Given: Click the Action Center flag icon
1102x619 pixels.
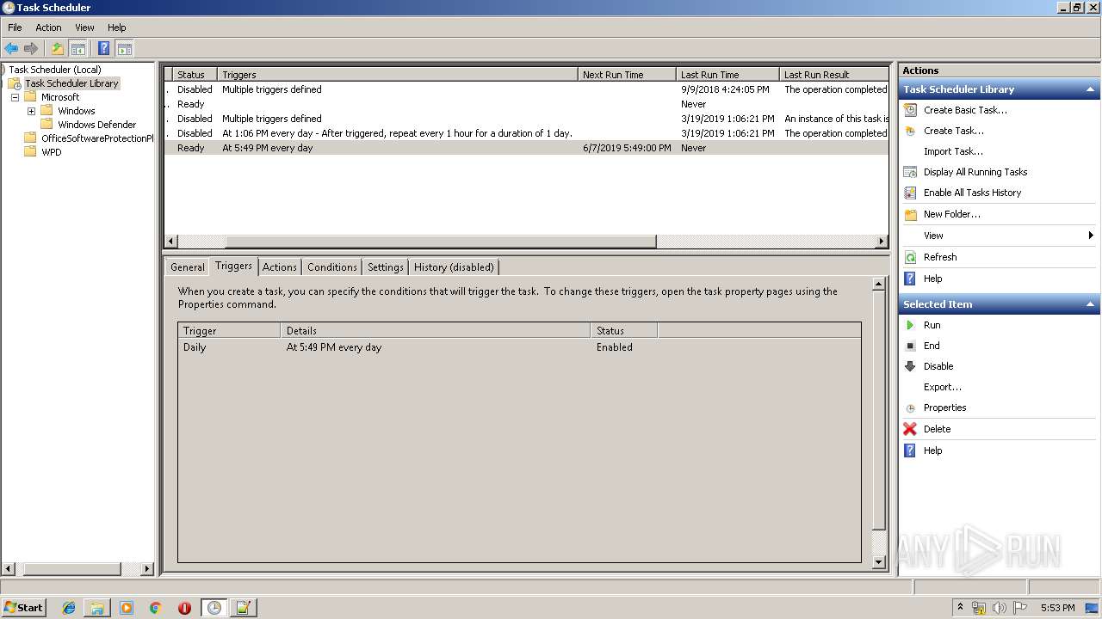Looking at the screenshot, I should pos(1020,608).
